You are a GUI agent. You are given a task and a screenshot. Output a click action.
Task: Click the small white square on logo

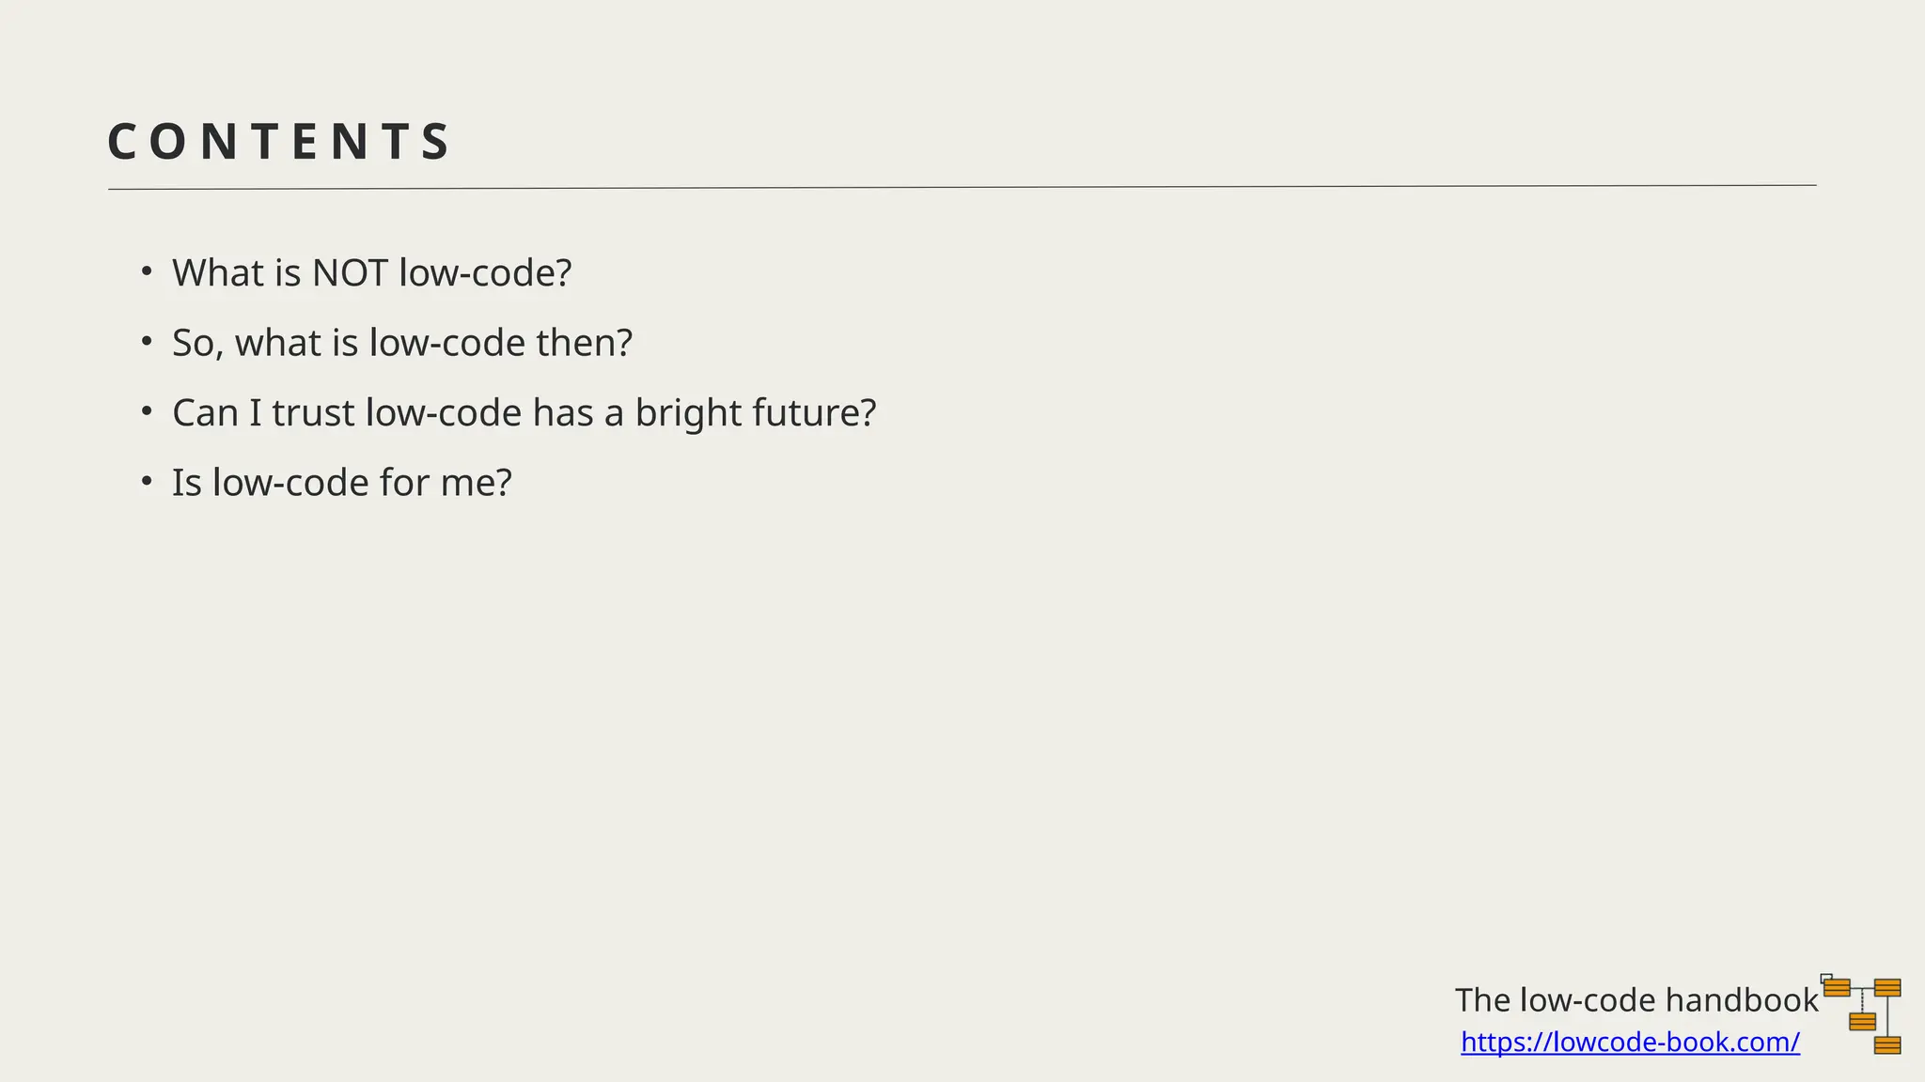click(1826, 978)
